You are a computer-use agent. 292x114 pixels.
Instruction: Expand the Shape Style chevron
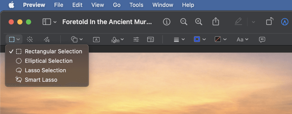click(x=183, y=39)
